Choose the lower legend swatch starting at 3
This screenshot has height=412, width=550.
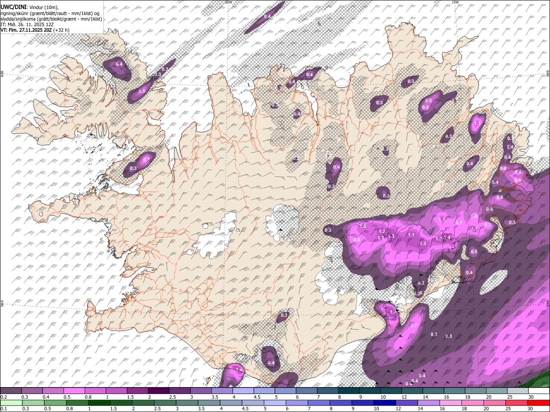tap(187, 403)
